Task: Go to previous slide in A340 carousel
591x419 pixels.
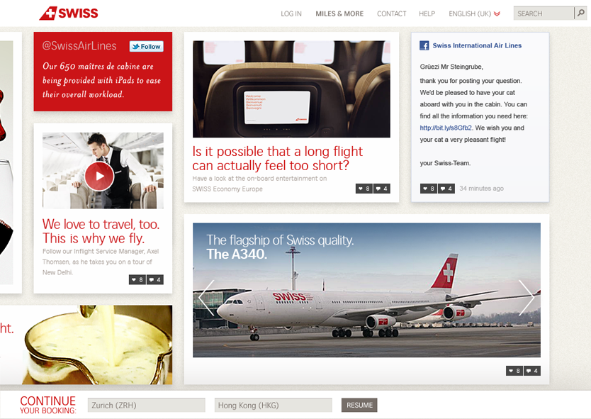Action: point(206,298)
